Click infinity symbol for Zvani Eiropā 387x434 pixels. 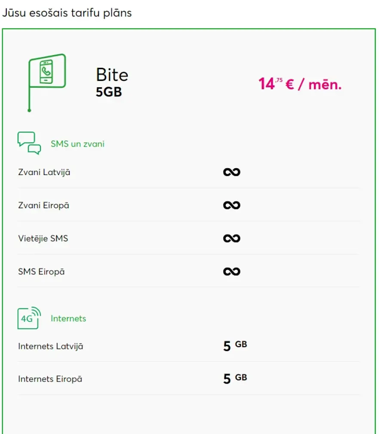tap(232, 205)
